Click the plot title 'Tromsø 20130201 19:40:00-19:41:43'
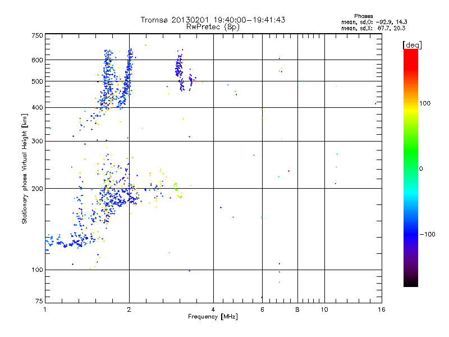The width and height of the screenshot is (449, 337). point(213,20)
